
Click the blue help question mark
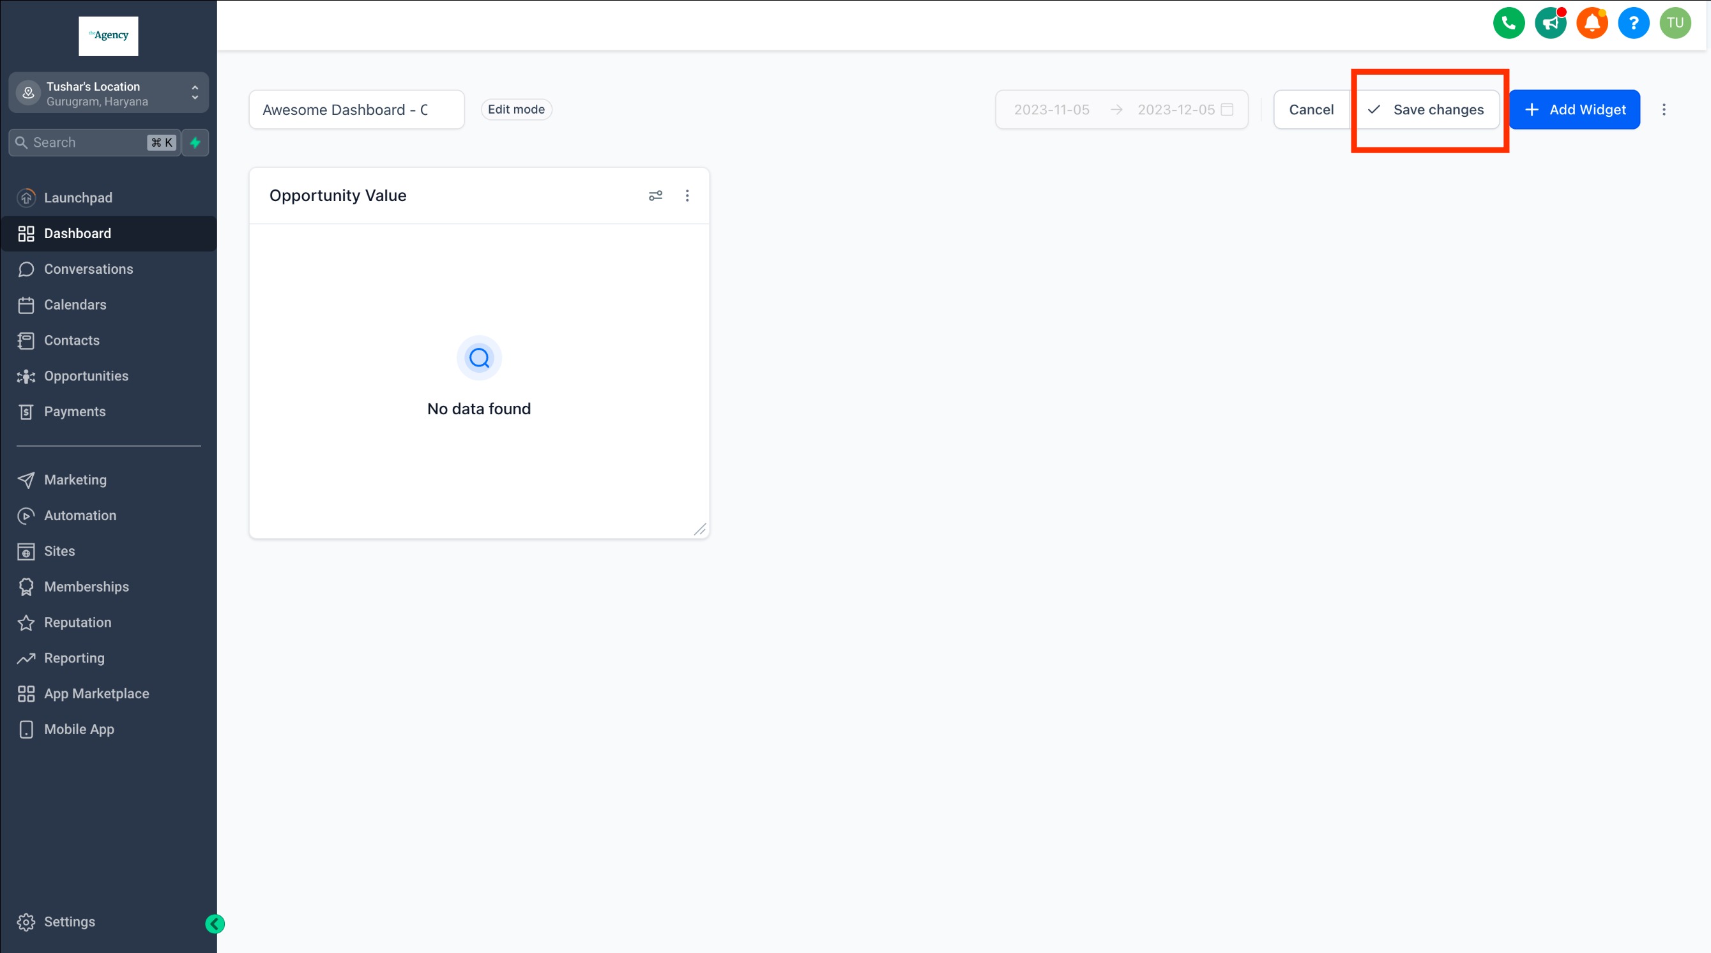1633,24
